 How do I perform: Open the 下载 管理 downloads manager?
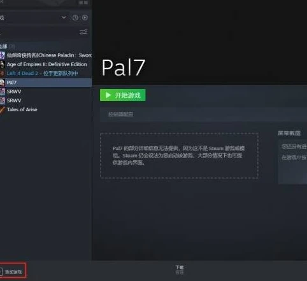pos(180,270)
